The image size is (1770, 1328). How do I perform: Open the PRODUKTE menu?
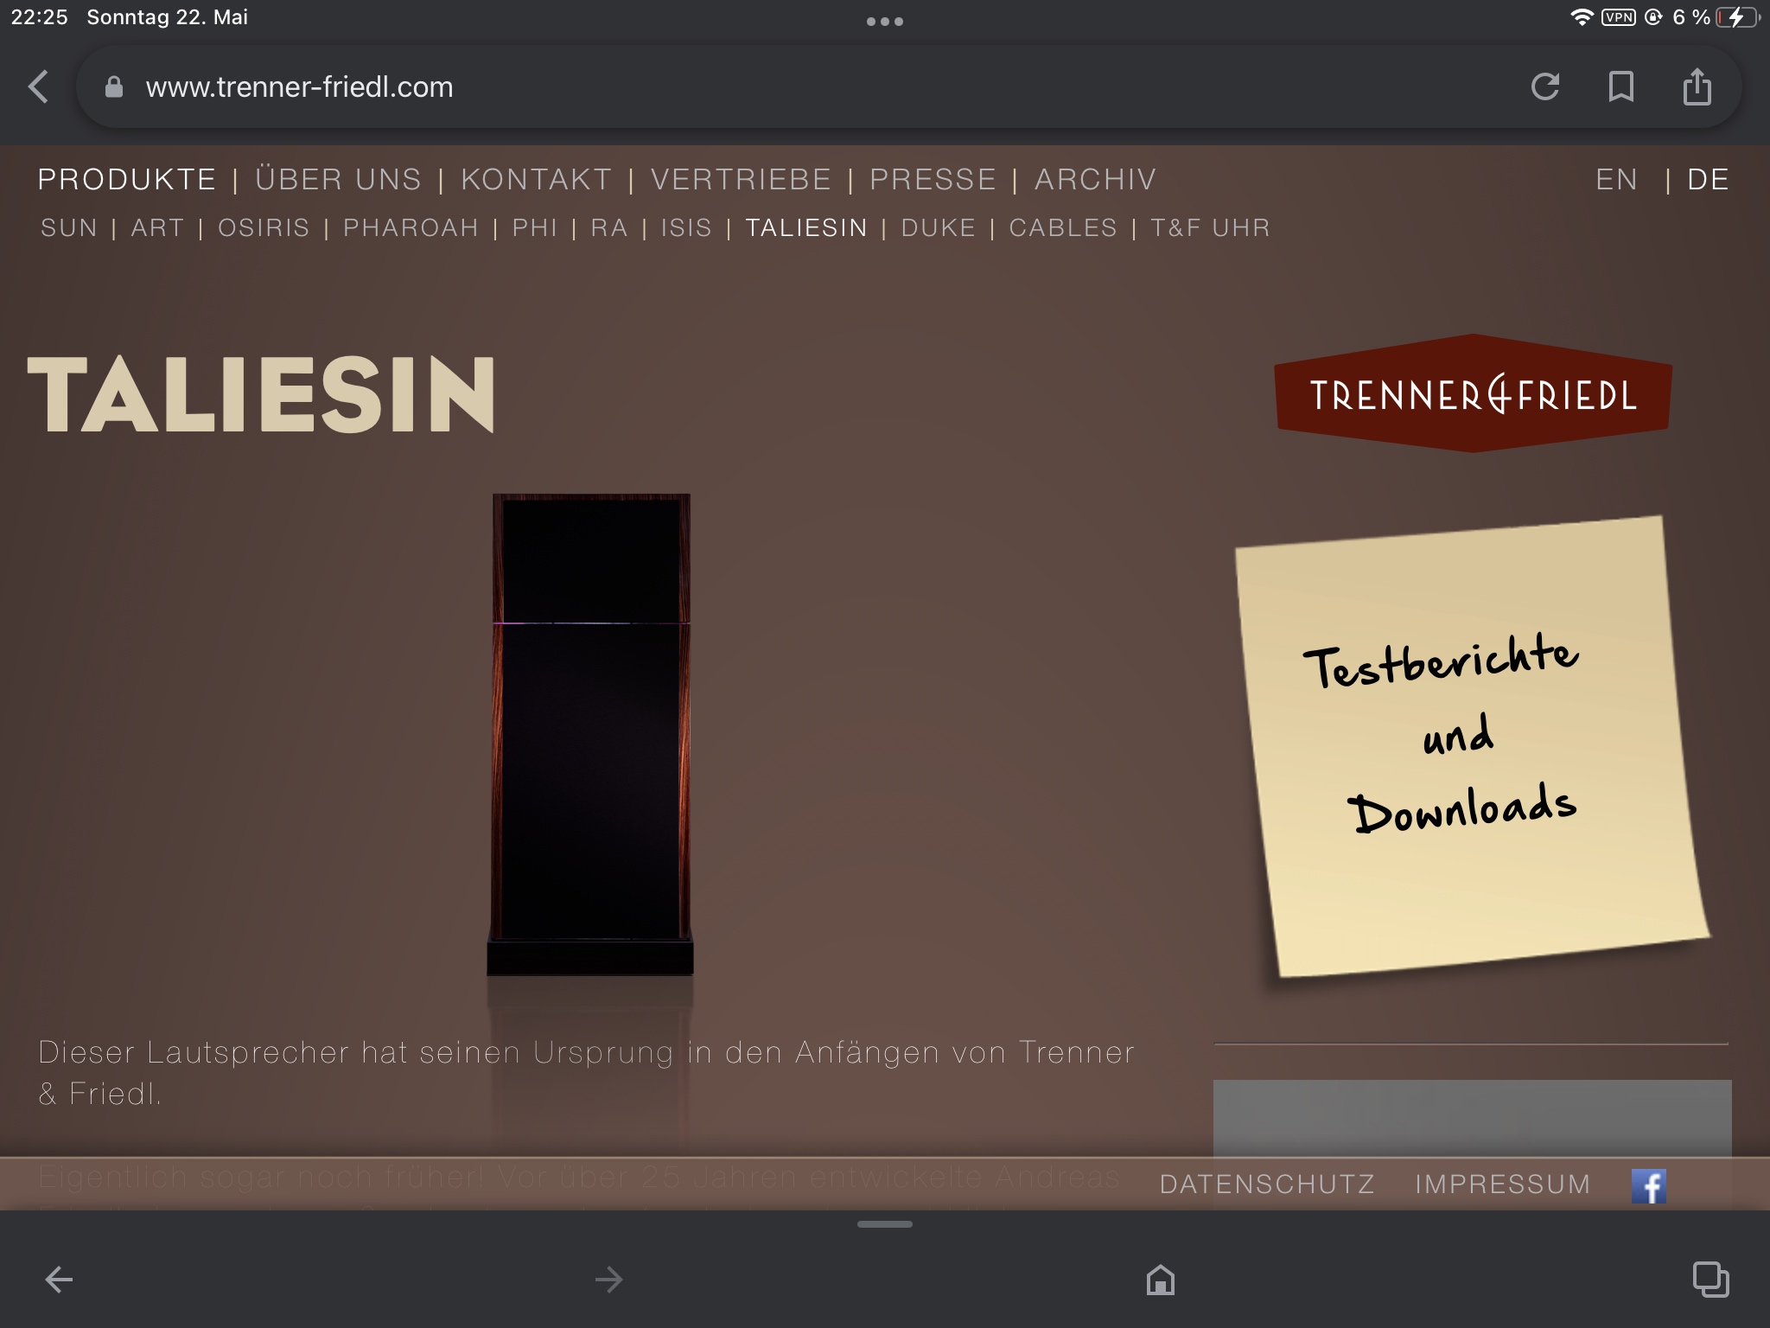127,179
